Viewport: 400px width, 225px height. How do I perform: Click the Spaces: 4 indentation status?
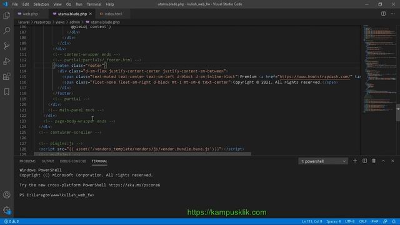[333, 221]
